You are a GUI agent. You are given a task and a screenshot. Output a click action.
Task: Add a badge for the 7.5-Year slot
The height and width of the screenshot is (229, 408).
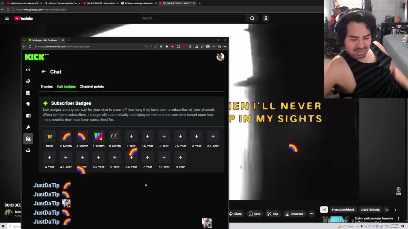pyautogui.click(x=164, y=157)
